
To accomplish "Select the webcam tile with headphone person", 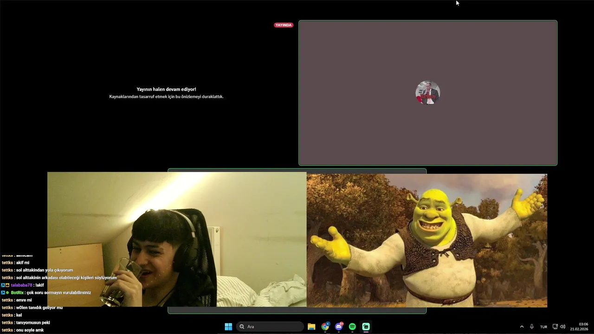I will [x=177, y=239].
